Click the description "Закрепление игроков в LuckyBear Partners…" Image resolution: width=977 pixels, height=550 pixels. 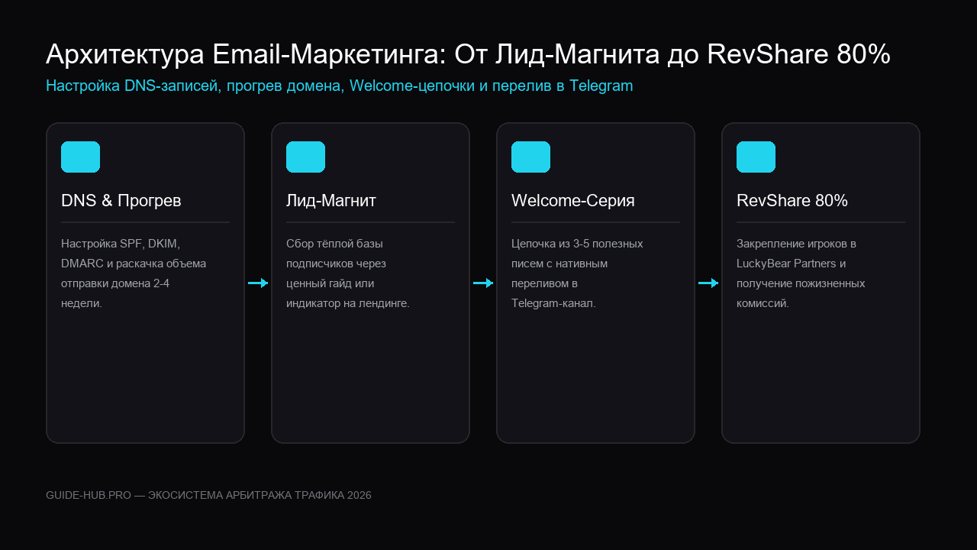801,273
